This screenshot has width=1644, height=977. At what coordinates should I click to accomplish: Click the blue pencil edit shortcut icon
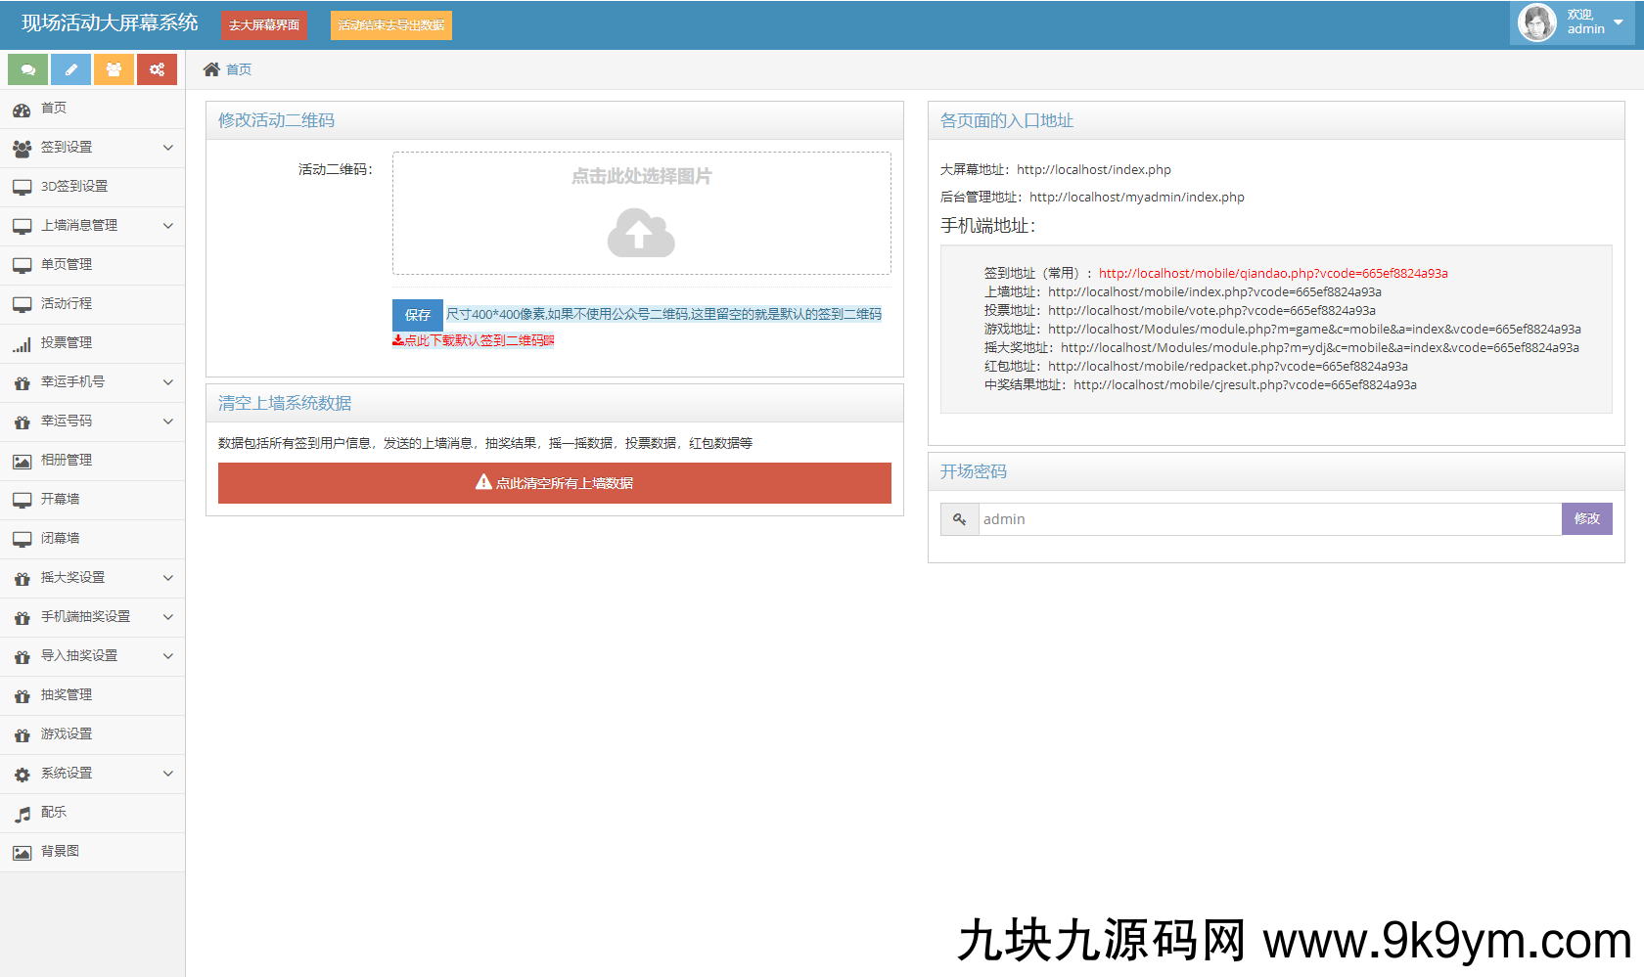70,69
